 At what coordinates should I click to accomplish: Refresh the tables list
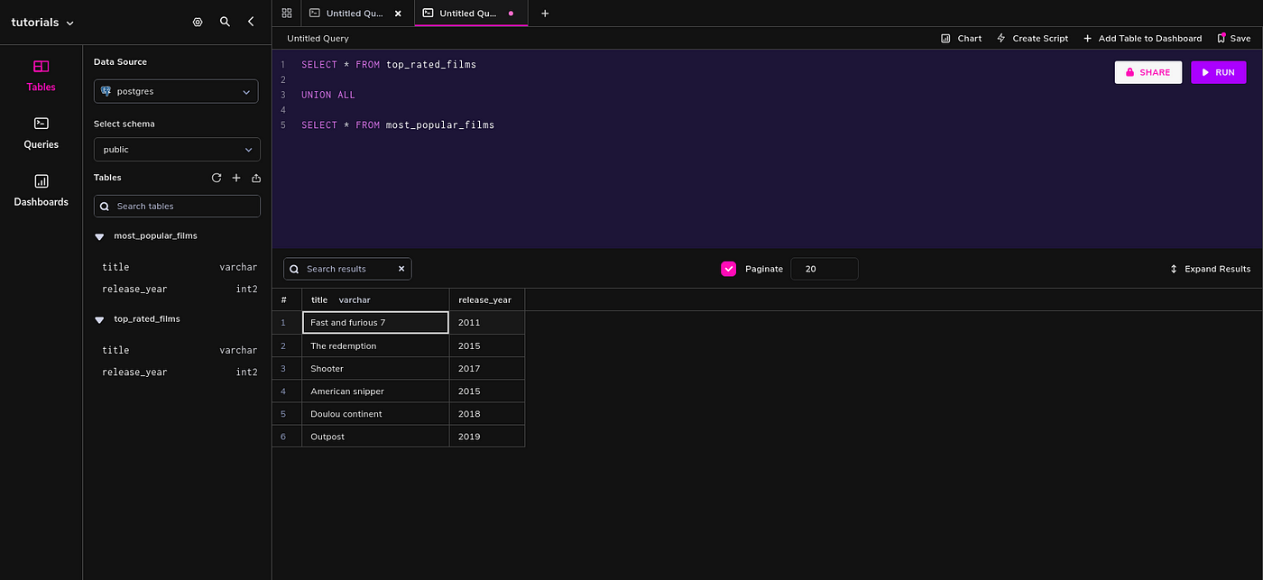[x=217, y=178]
